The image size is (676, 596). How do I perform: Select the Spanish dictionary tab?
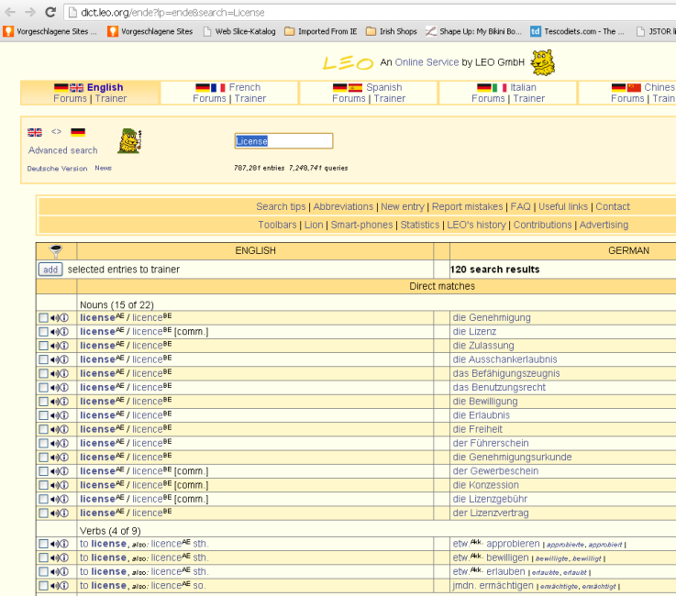click(x=383, y=87)
